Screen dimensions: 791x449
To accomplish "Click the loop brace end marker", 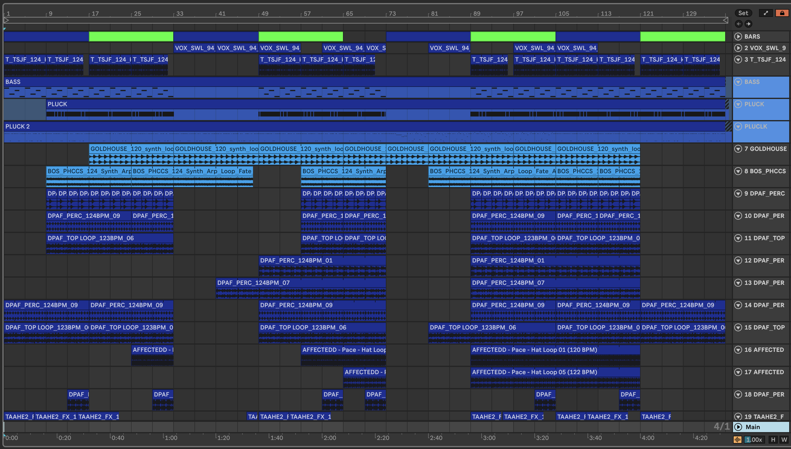I will coord(725,20).
